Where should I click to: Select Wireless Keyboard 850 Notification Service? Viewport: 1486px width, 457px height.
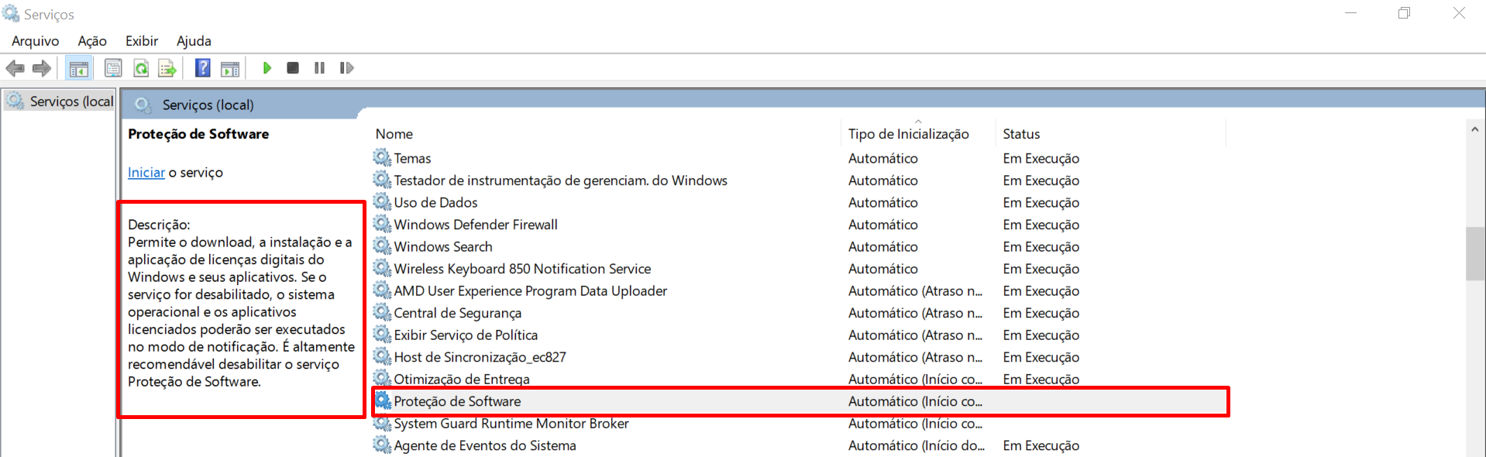(x=800, y=269)
